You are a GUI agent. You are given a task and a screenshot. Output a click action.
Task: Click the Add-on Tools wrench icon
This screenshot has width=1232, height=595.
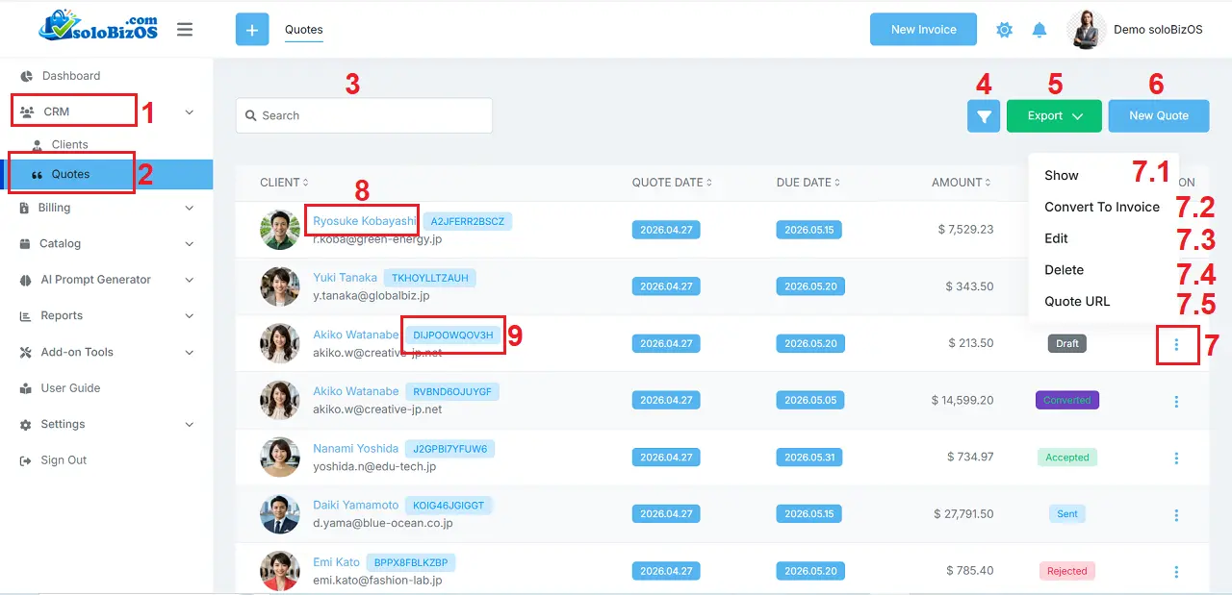(26, 353)
